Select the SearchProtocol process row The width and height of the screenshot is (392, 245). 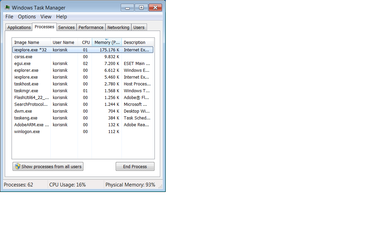[83, 104]
